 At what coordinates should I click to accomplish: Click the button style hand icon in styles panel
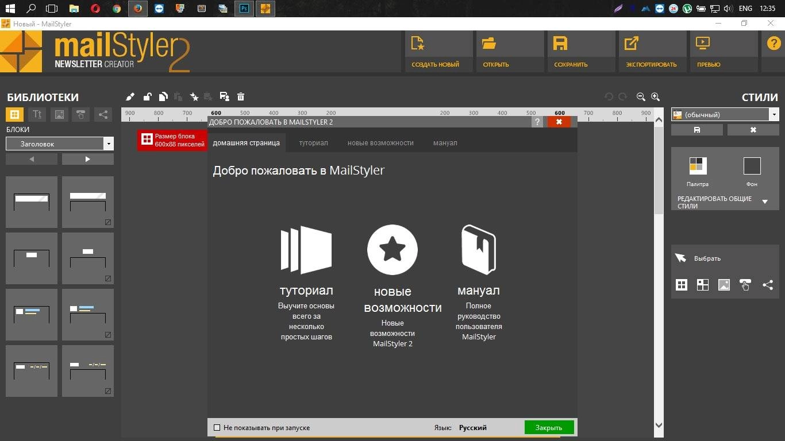coord(745,285)
